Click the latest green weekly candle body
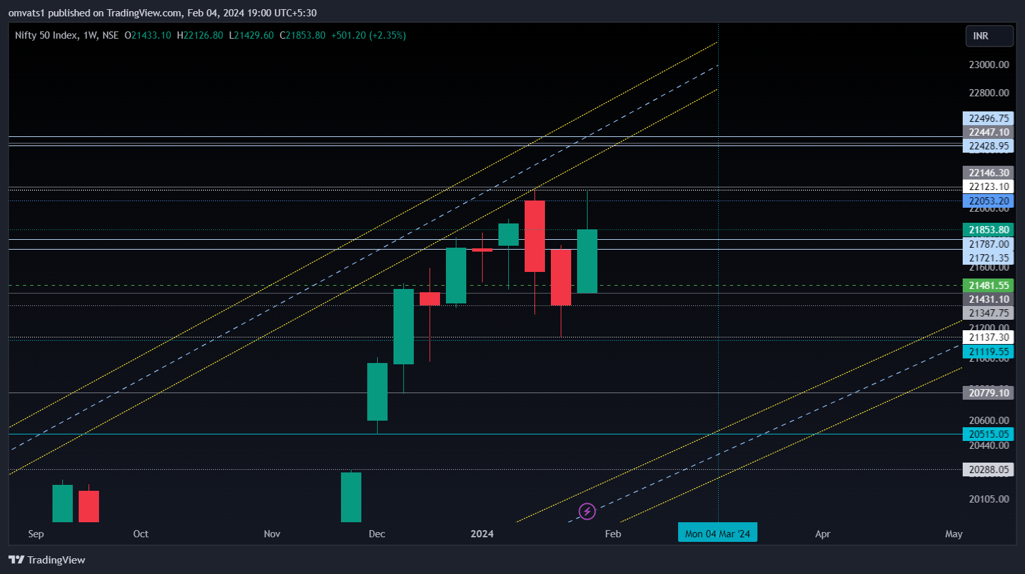 [x=587, y=261]
